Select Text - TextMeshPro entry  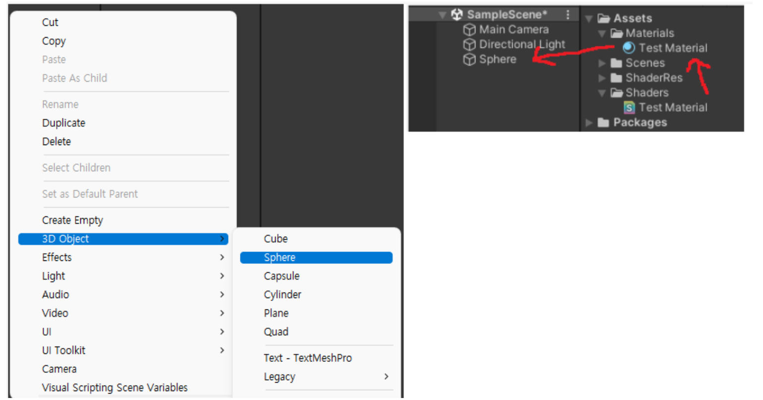point(308,358)
